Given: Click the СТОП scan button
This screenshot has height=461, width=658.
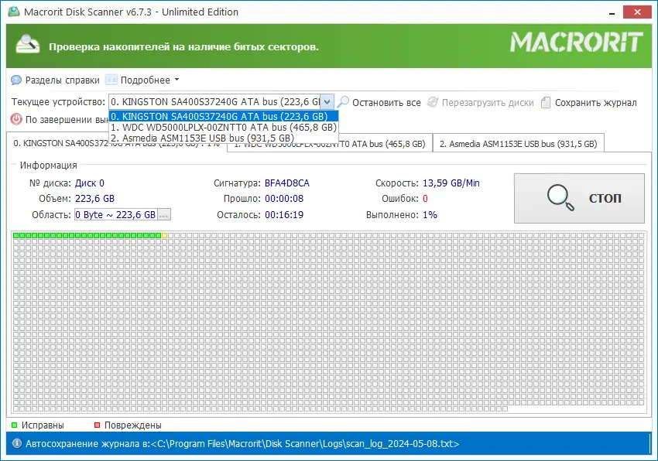Looking at the screenshot, I should point(579,198).
